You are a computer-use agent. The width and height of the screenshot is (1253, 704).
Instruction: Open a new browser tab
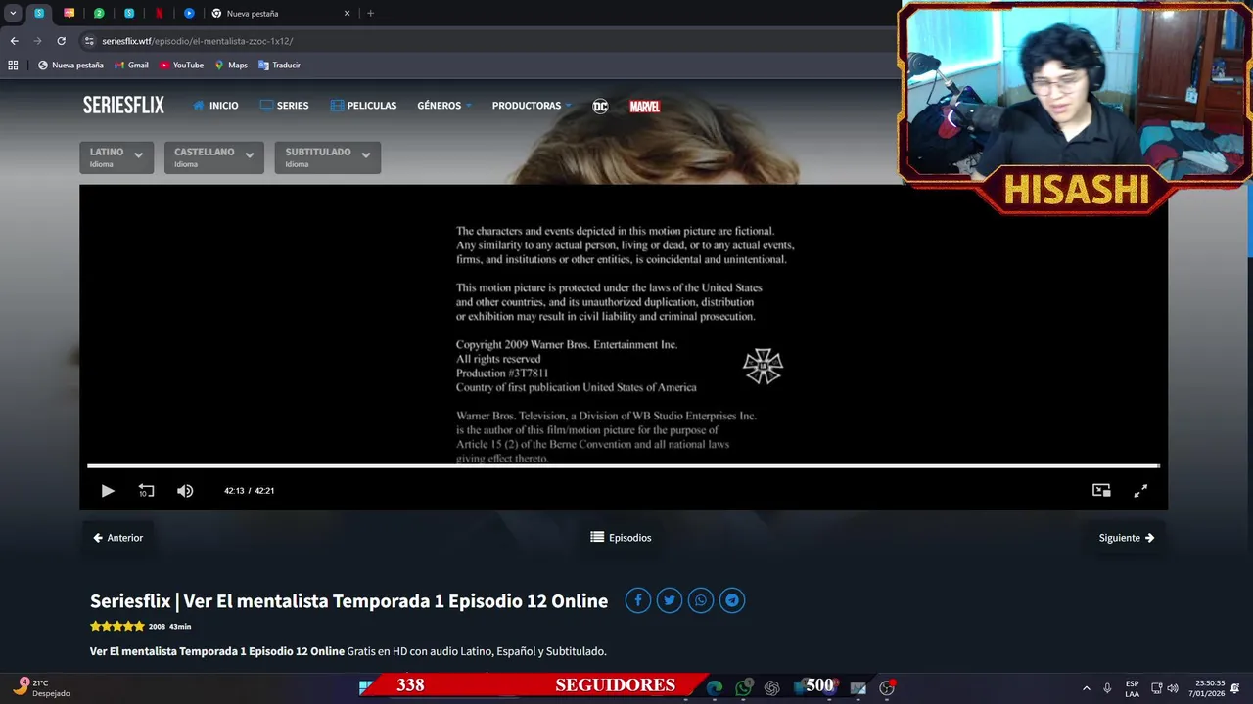click(370, 14)
